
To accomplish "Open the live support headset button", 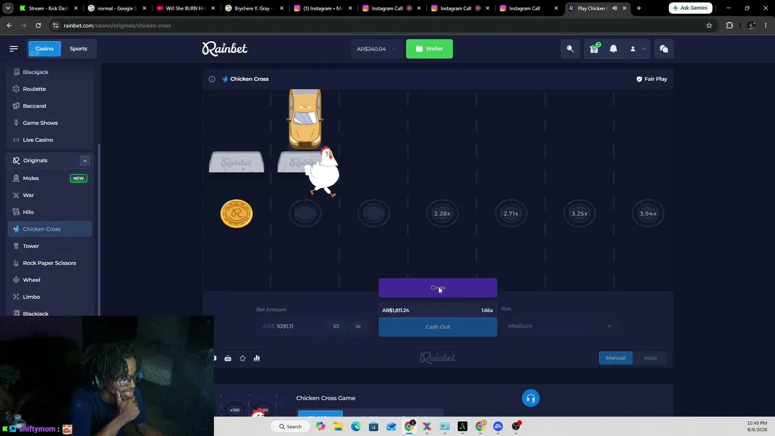I will [530, 398].
